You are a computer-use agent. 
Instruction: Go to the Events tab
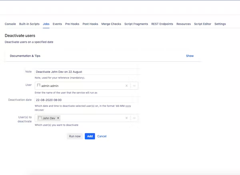click(x=57, y=24)
